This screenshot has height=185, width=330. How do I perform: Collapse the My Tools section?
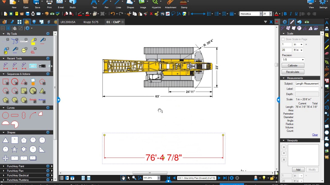(x=4, y=34)
